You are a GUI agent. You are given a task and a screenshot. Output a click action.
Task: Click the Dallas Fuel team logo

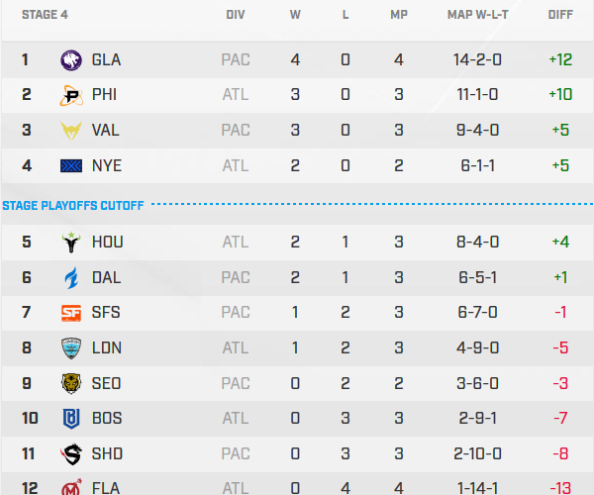pos(72,277)
